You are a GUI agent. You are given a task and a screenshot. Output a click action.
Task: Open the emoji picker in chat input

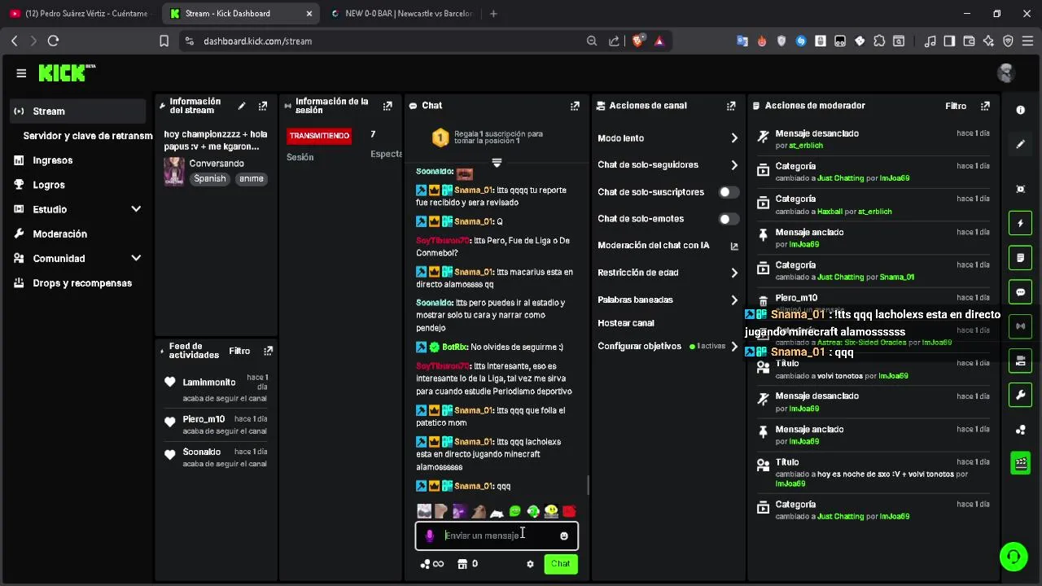coord(564,536)
